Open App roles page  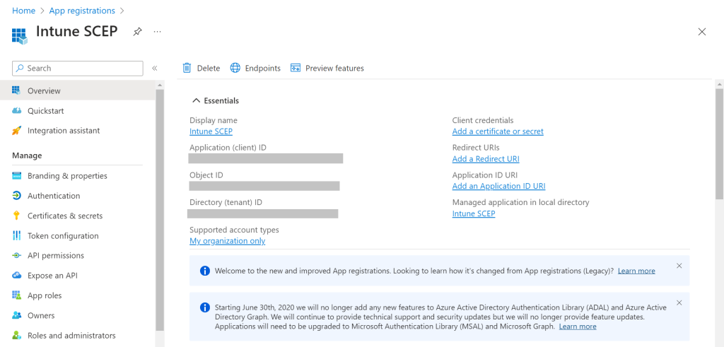[78, 295]
